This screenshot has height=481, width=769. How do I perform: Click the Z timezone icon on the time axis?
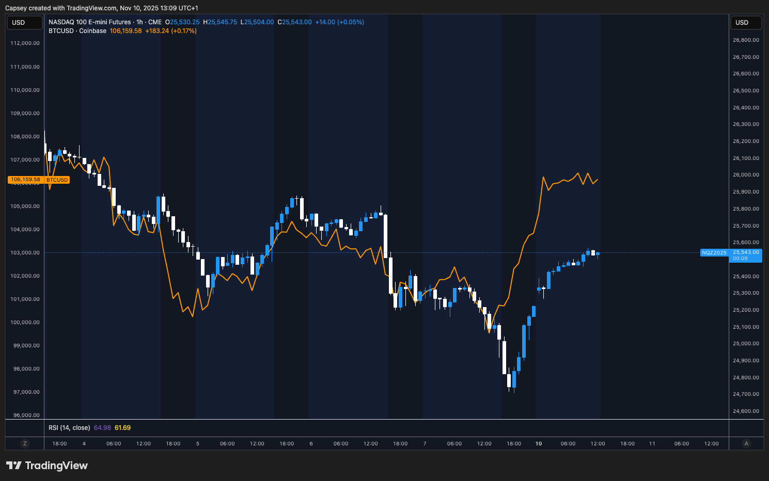click(x=24, y=443)
